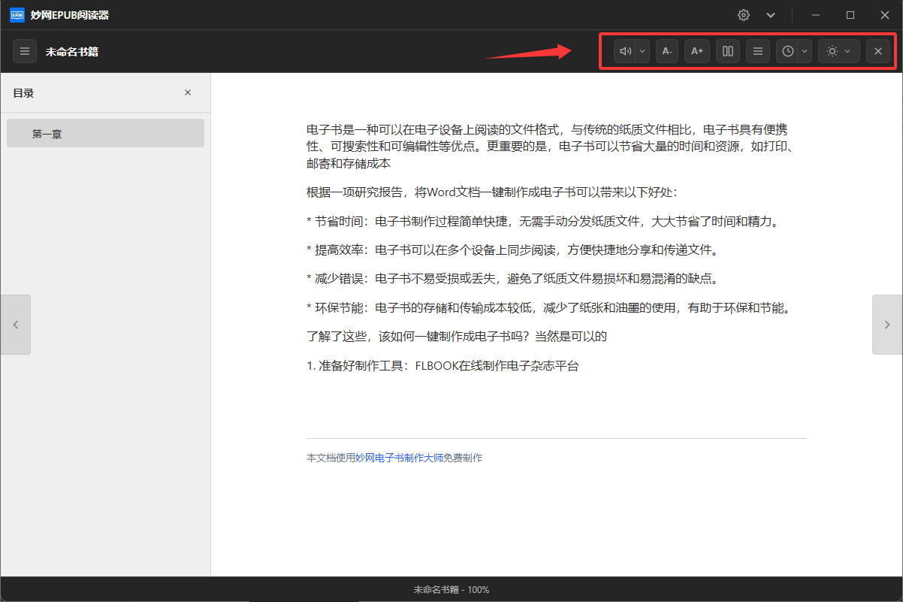Go to the next page arrow
903x602 pixels.
[x=886, y=325]
